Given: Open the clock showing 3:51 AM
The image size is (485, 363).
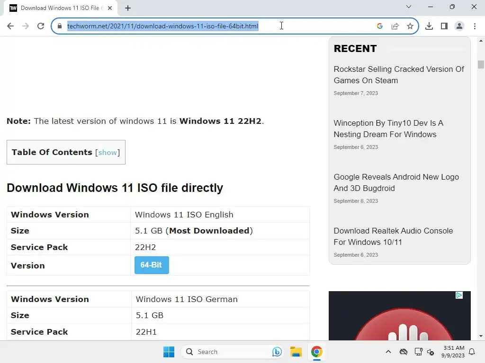Looking at the screenshot, I should 453,352.
